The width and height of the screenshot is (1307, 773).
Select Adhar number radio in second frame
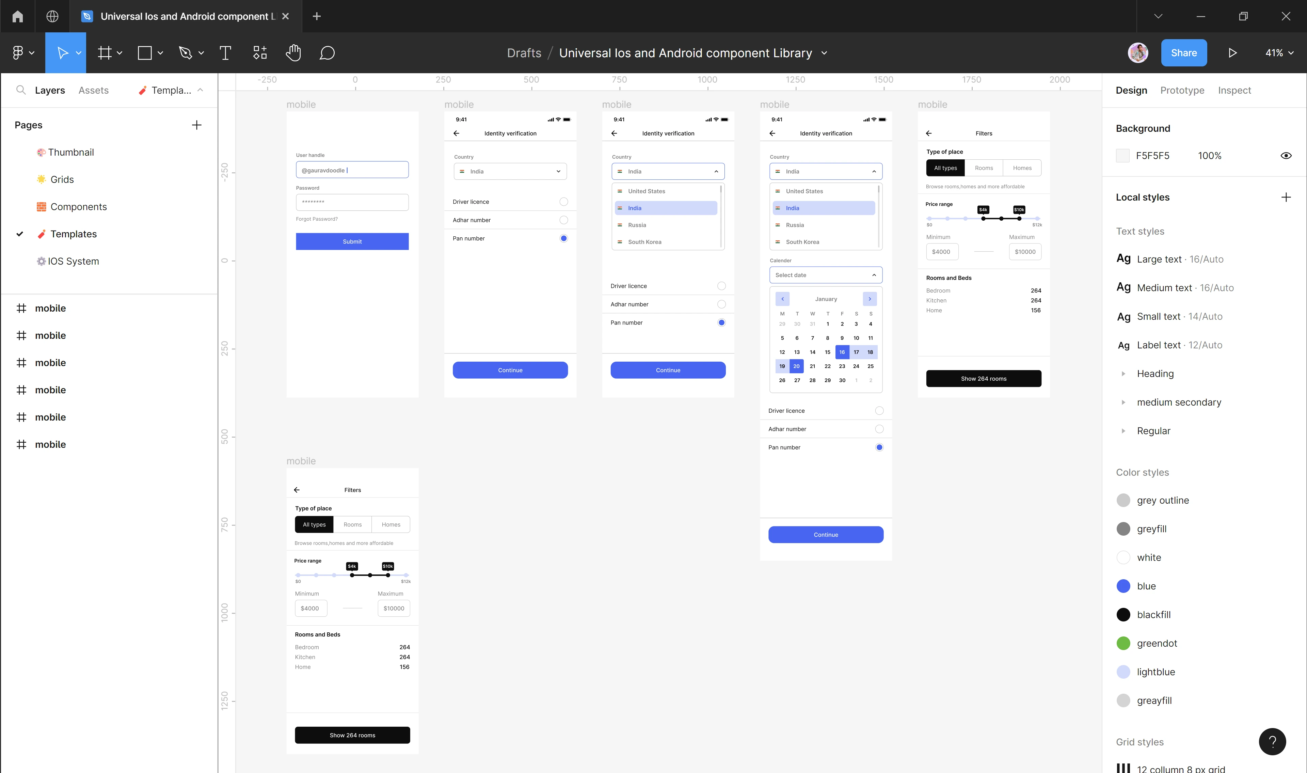pyautogui.click(x=564, y=220)
